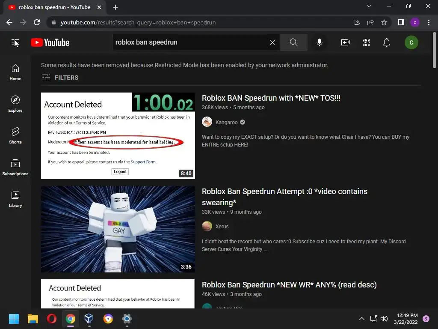The width and height of the screenshot is (438, 329).
Task: Open 'Roblox BAN Speedrun with *NEW* TOS!!!' title
Action: (x=271, y=98)
